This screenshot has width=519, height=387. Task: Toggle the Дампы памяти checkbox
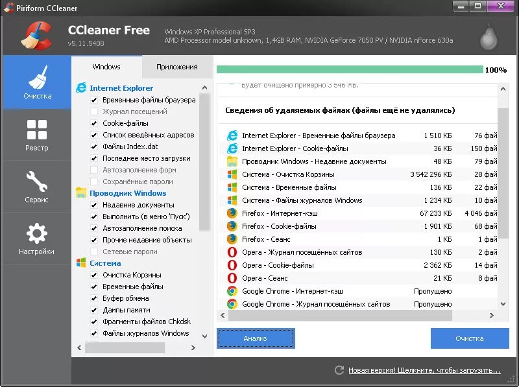(x=94, y=310)
